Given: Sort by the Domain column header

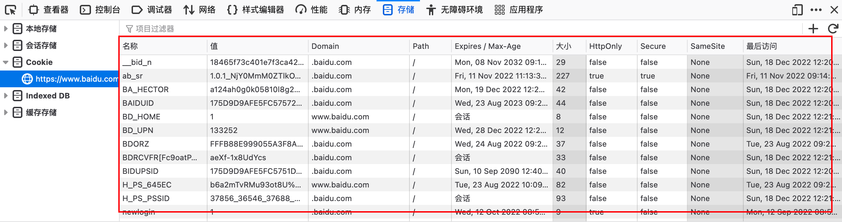Looking at the screenshot, I should (359, 46).
